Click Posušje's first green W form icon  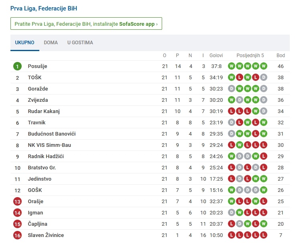[x=232, y=66]
